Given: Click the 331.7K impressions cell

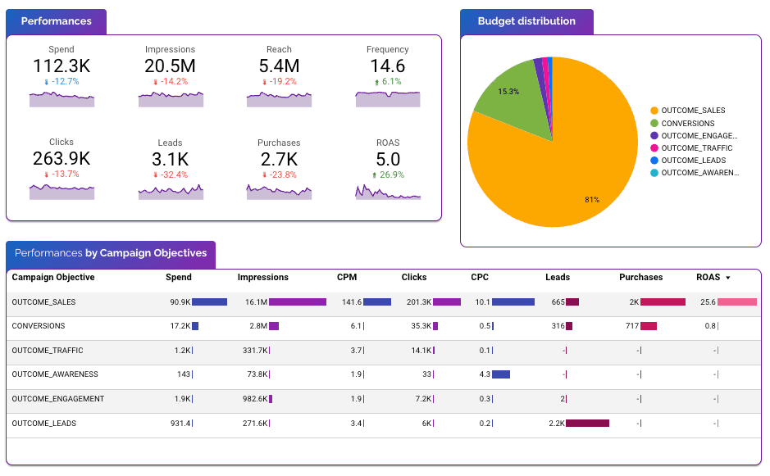Looking at the screenshot, I should click(255, 351).
